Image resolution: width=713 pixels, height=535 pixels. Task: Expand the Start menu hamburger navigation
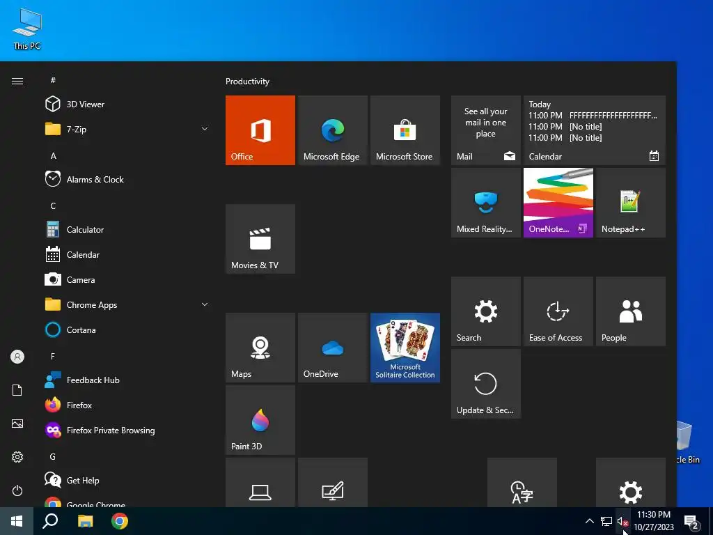click(x=17, y=81)
